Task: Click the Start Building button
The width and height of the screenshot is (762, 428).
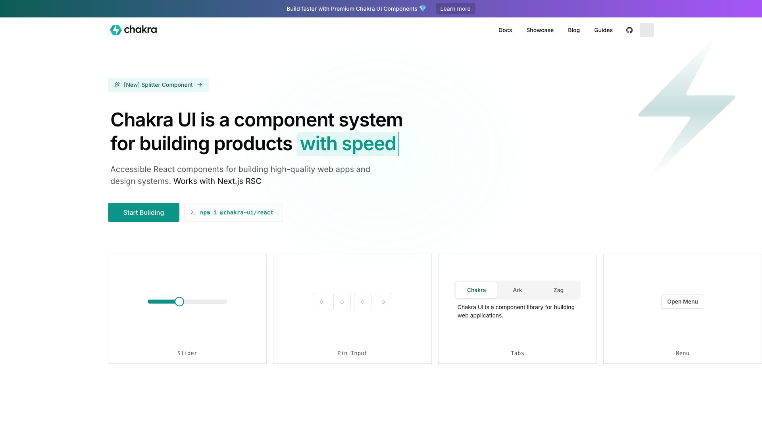Action: pyautogui.click(x=143, y=212)
